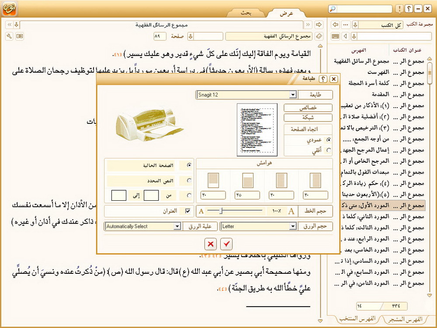This screenshot has width=437, height=328.
Task: Switch to the الفهرس المشجر tab
Action: tap(405, 319)
